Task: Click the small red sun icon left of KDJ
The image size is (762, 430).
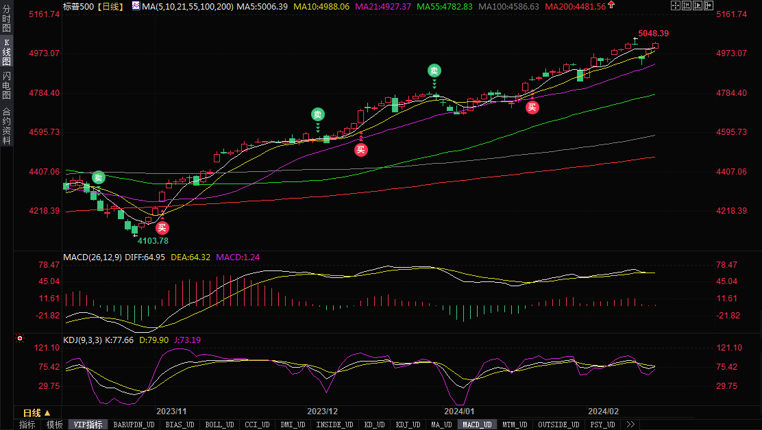Action: pos(20,338)
